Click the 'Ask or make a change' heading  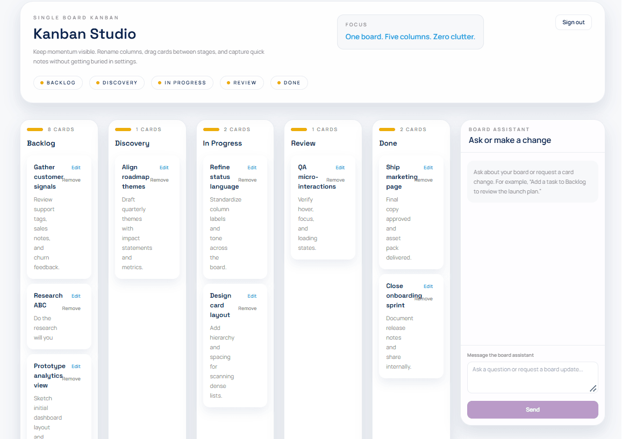point(510,140)
